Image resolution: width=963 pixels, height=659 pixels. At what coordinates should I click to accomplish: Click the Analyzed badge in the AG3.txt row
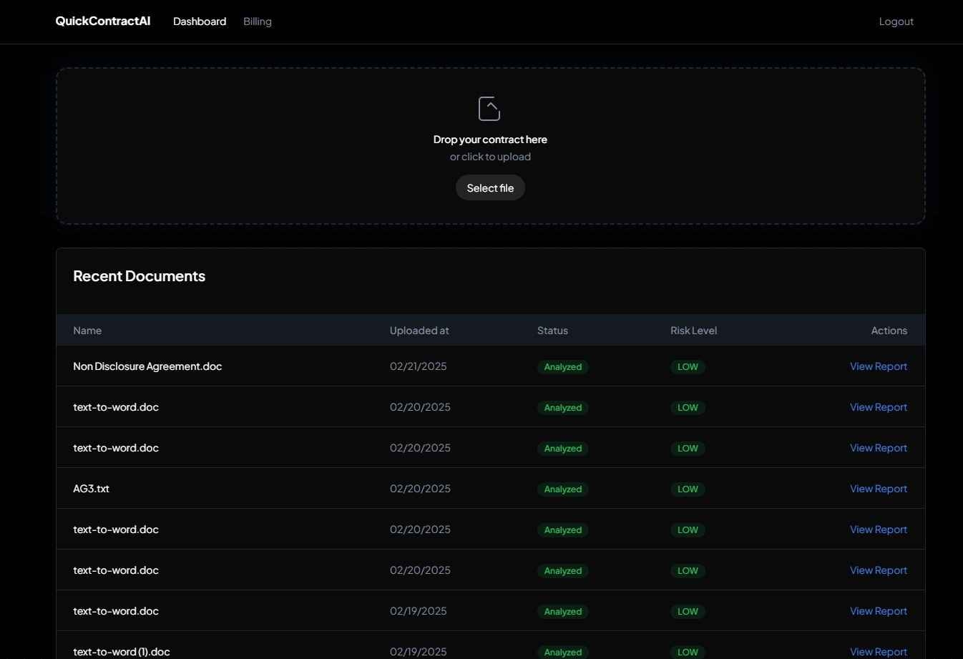(x=563, y=489)
